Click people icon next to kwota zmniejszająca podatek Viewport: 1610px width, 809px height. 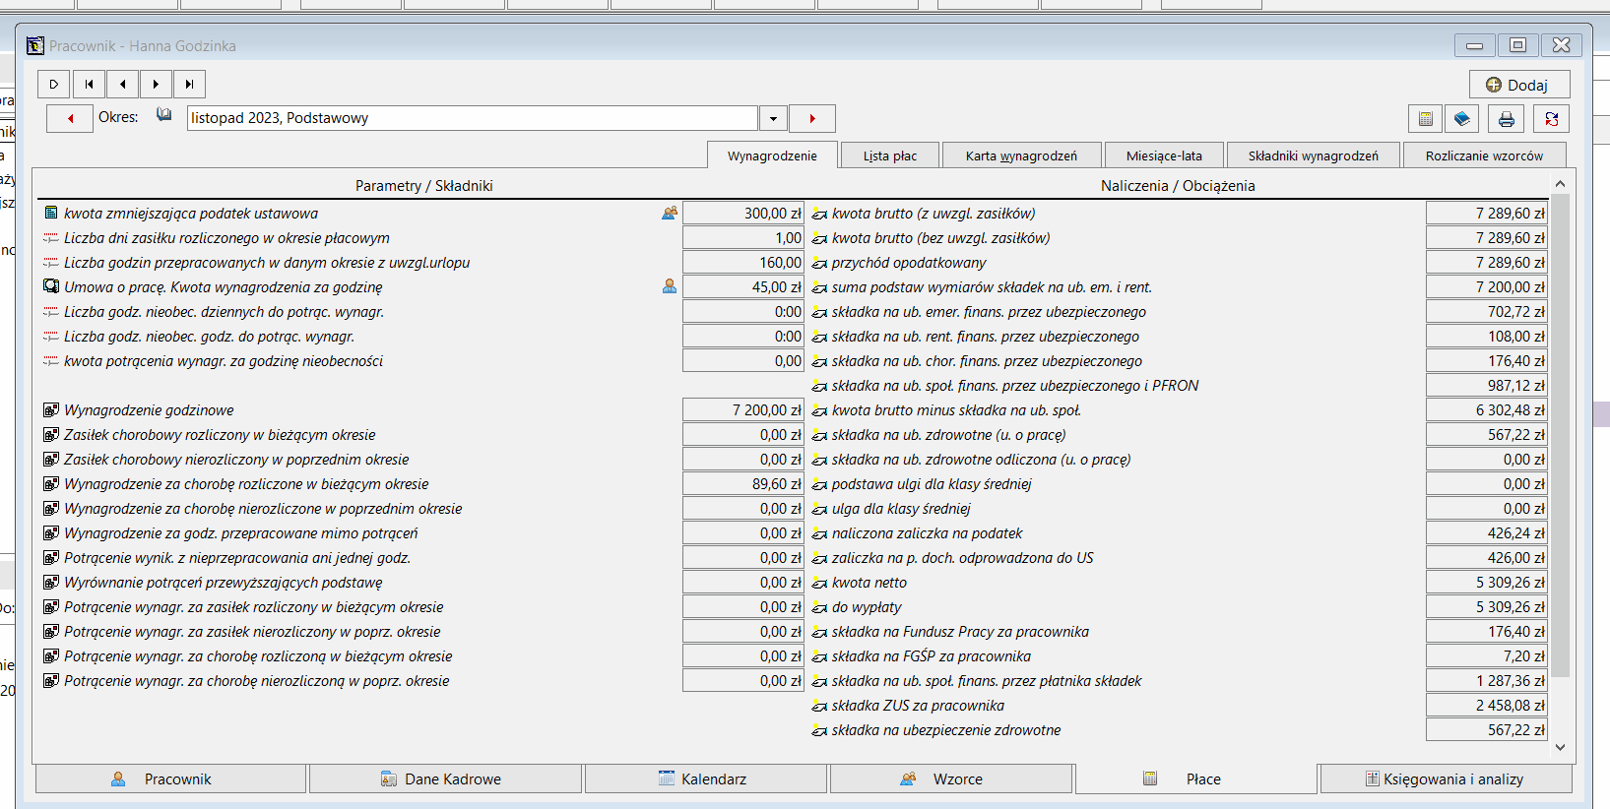[670, 213]
